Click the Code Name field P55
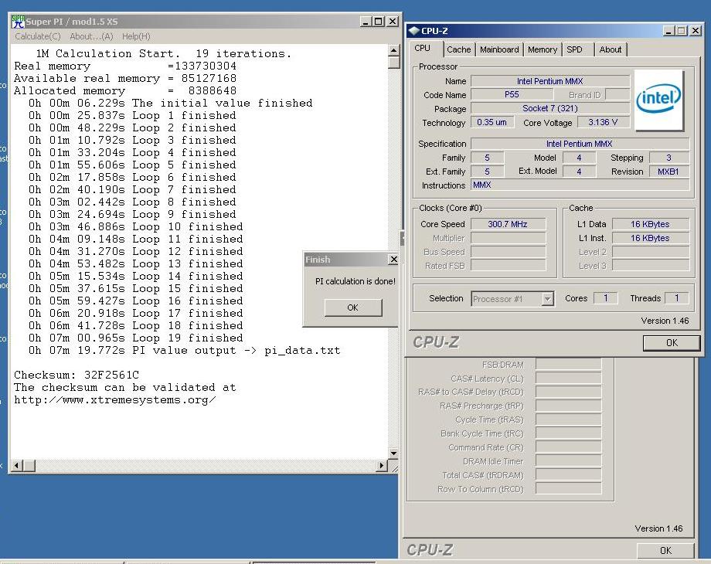Screen dimensions: 711x564 [x=512, y=94]
